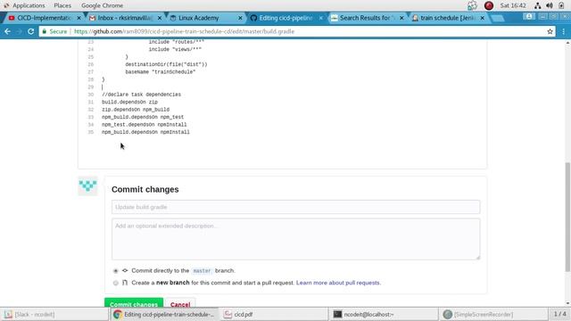Select Create a new branch option

tap(115, 283)
